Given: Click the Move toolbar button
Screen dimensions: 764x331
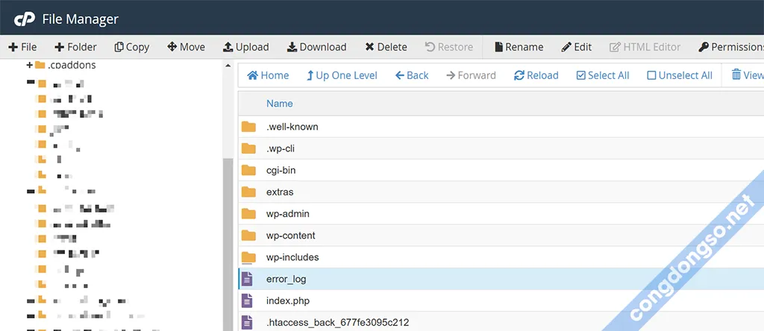Looking at the screenshot, I should pos(186,47).
